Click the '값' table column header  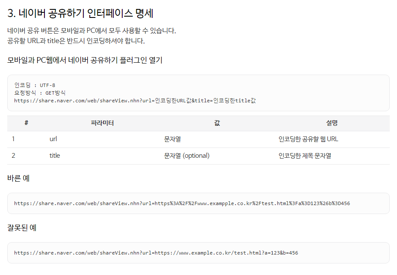pos(217,123)
